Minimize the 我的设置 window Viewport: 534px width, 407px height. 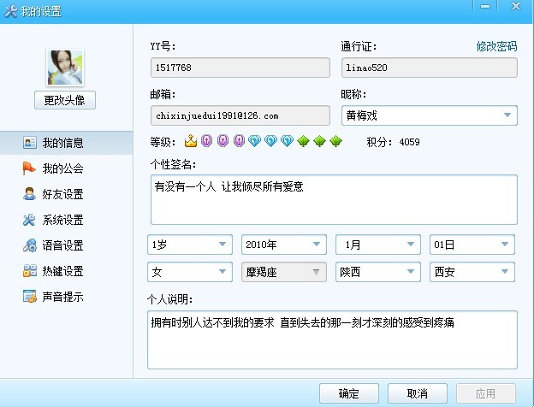point(485,6)
